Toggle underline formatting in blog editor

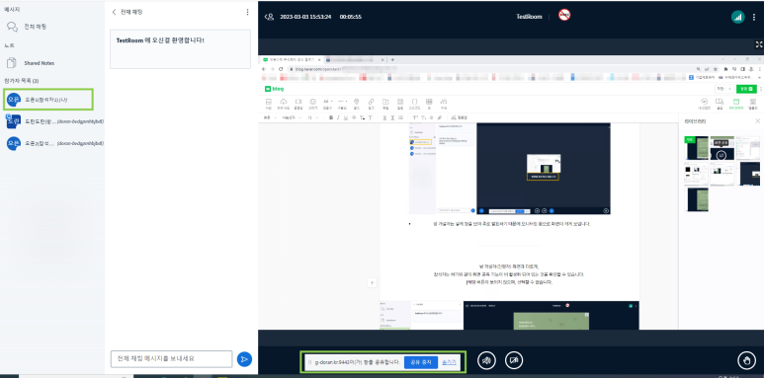(346, 117)
